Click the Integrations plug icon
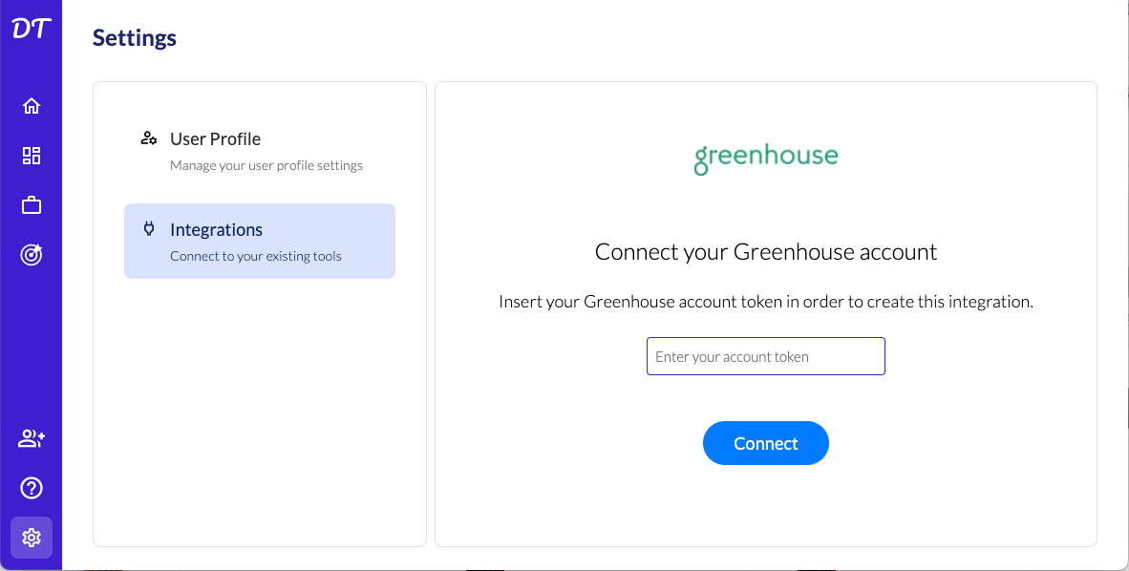This screenshot has height=571, width=1129. (149, 229)
